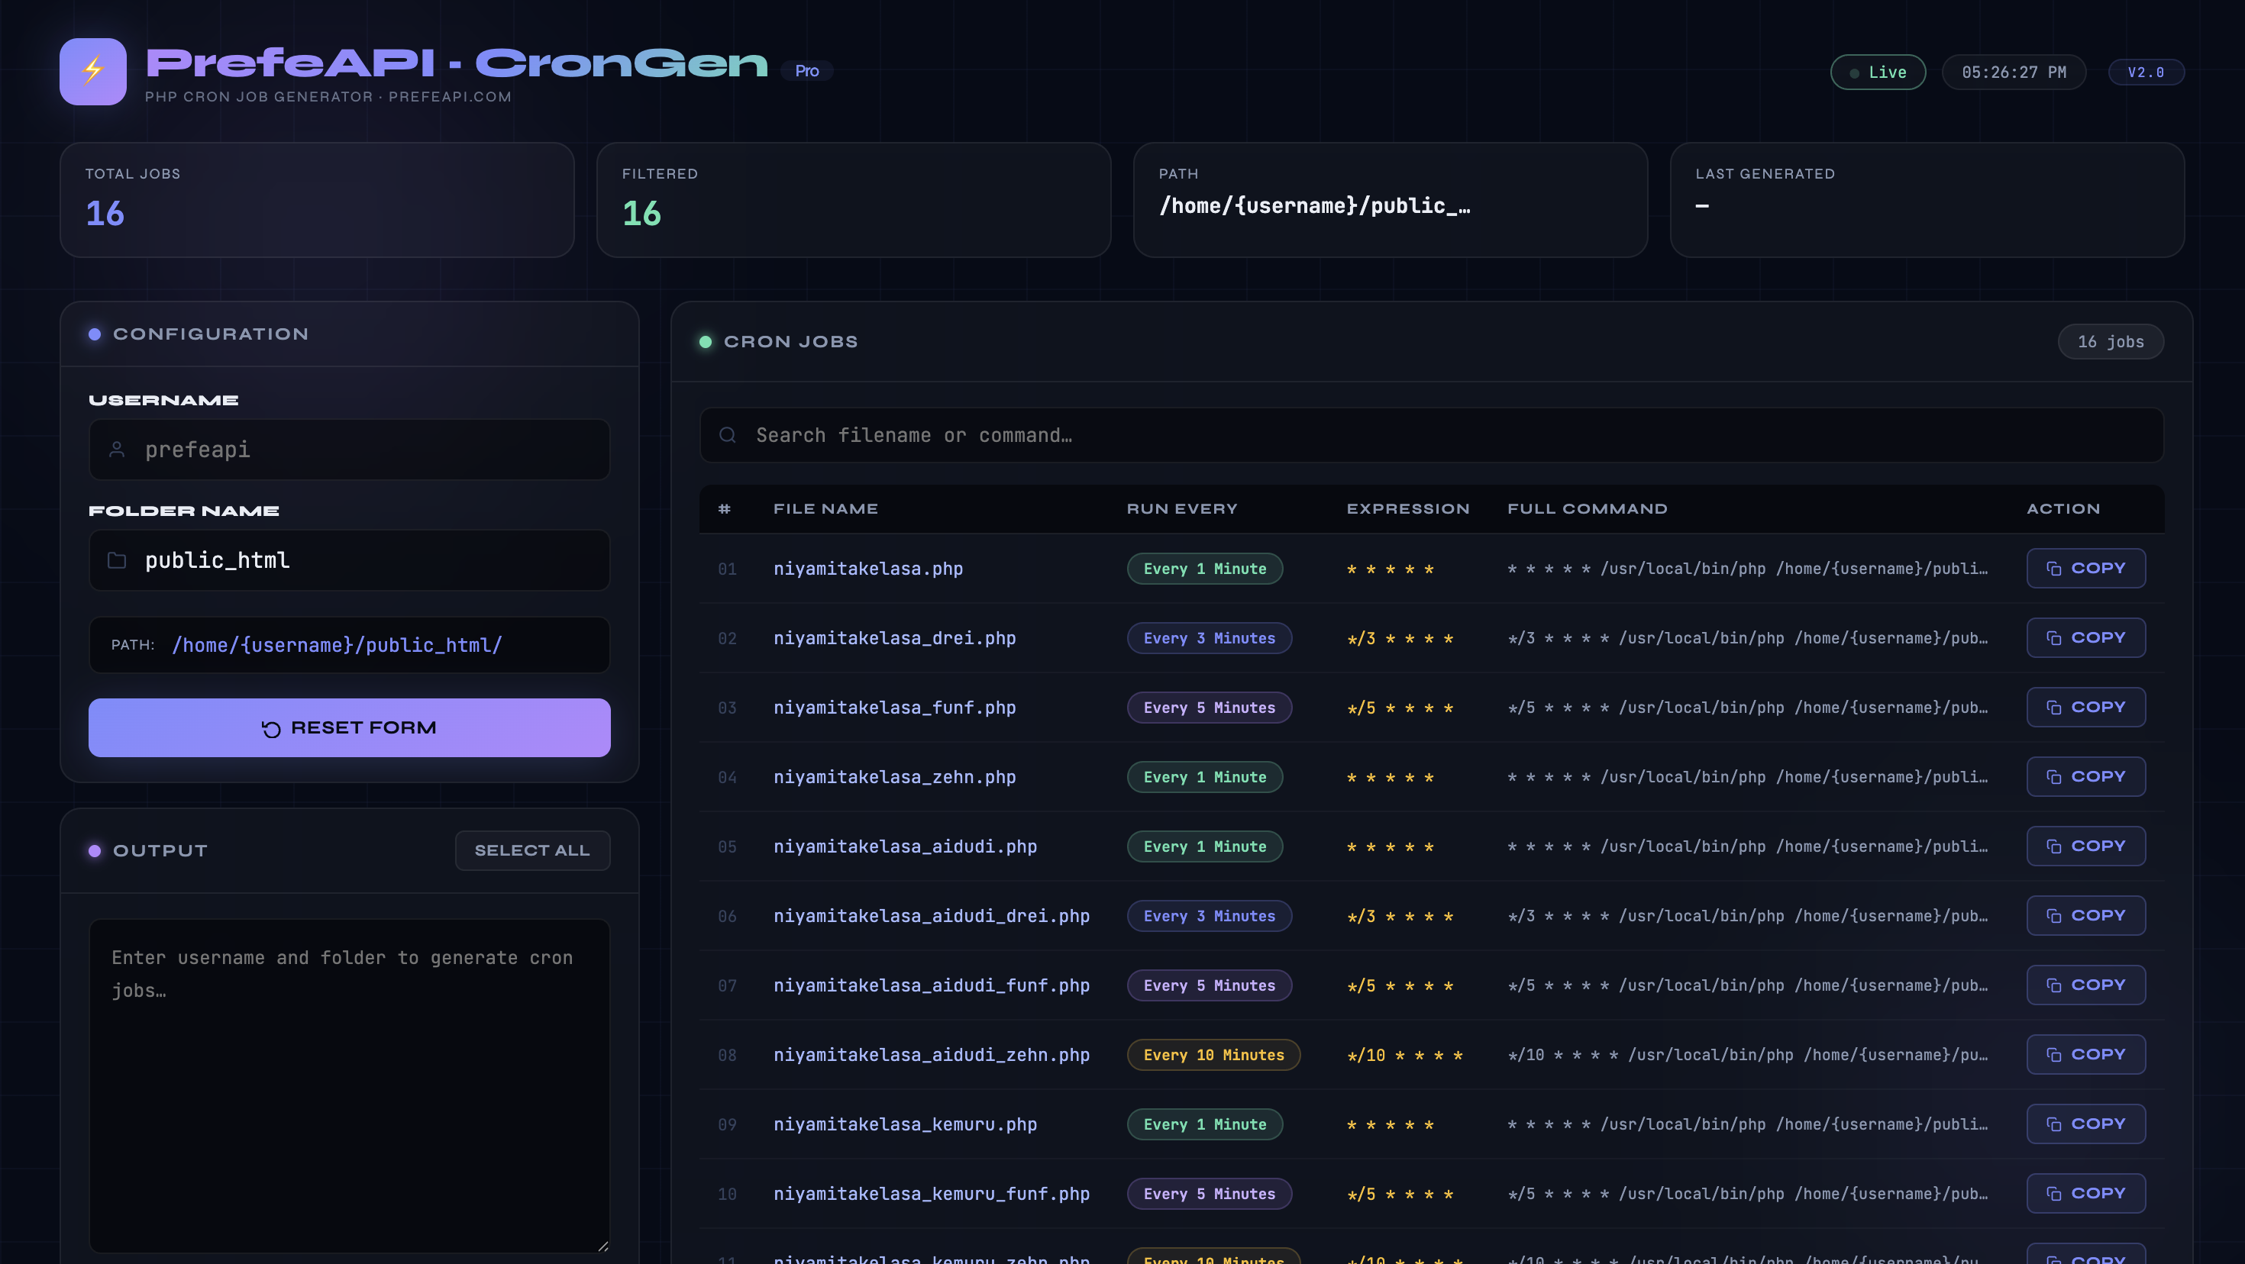Screen dimensions: 2245x1264
Task: Click copy icon for niyamitakelasa_aidudi_zehn.php row
Action: pos(2053,1055)
